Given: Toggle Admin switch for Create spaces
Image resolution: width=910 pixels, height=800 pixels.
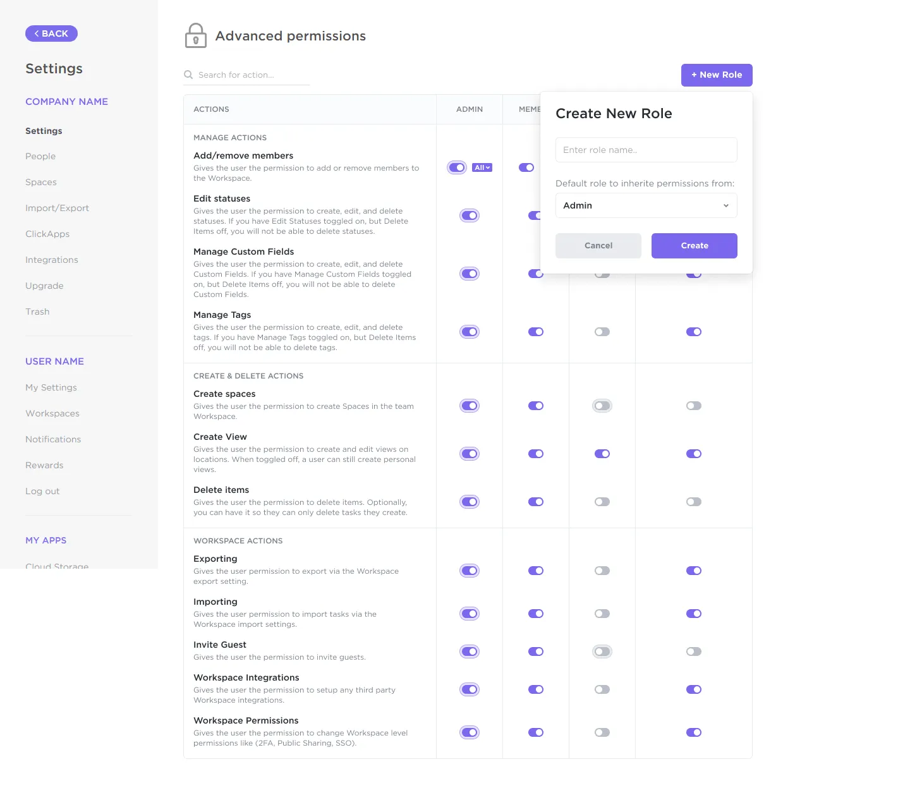Looking at the screenshot, I should tap(470, 406).
